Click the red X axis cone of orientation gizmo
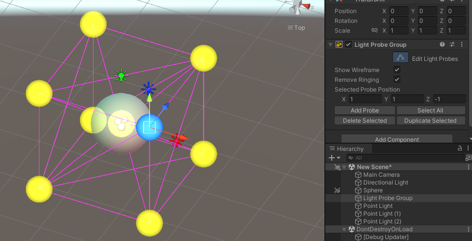The image size is (472, 241). (306, 6)
